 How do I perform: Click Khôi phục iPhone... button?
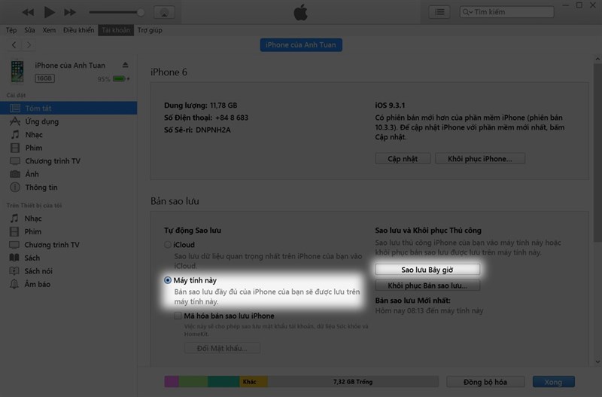click(480, 159)
